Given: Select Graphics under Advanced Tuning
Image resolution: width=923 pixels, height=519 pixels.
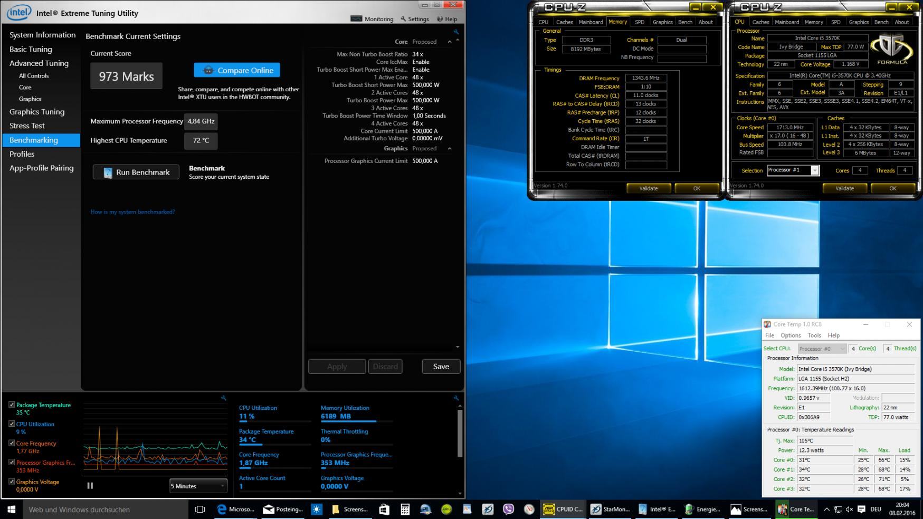Looking at the screenshot, I should click(x=30, y=99).
